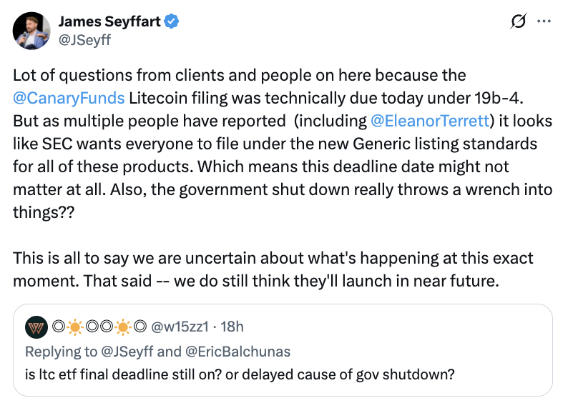Screen dimensions: 568x403
Task: Click the paragraph starting "This is all to say"
Action: pos(279,269)
